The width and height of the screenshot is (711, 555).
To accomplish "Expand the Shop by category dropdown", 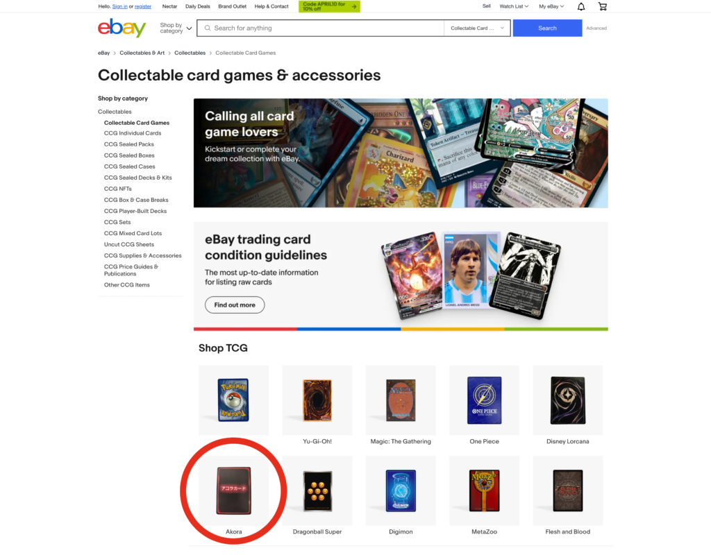I will click(x=176, y=28).
